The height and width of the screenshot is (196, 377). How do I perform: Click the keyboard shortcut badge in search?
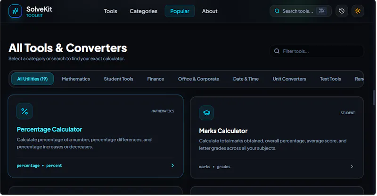point(321,11)
